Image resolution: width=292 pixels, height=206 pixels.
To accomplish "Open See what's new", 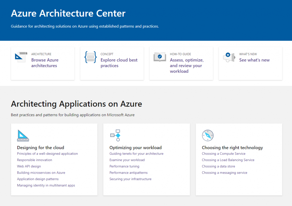I will point(254,60).
